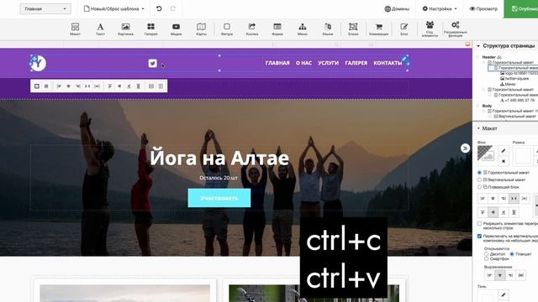Select the Макет layout tool
Screen dimensions: 538x302
point(75,29)
